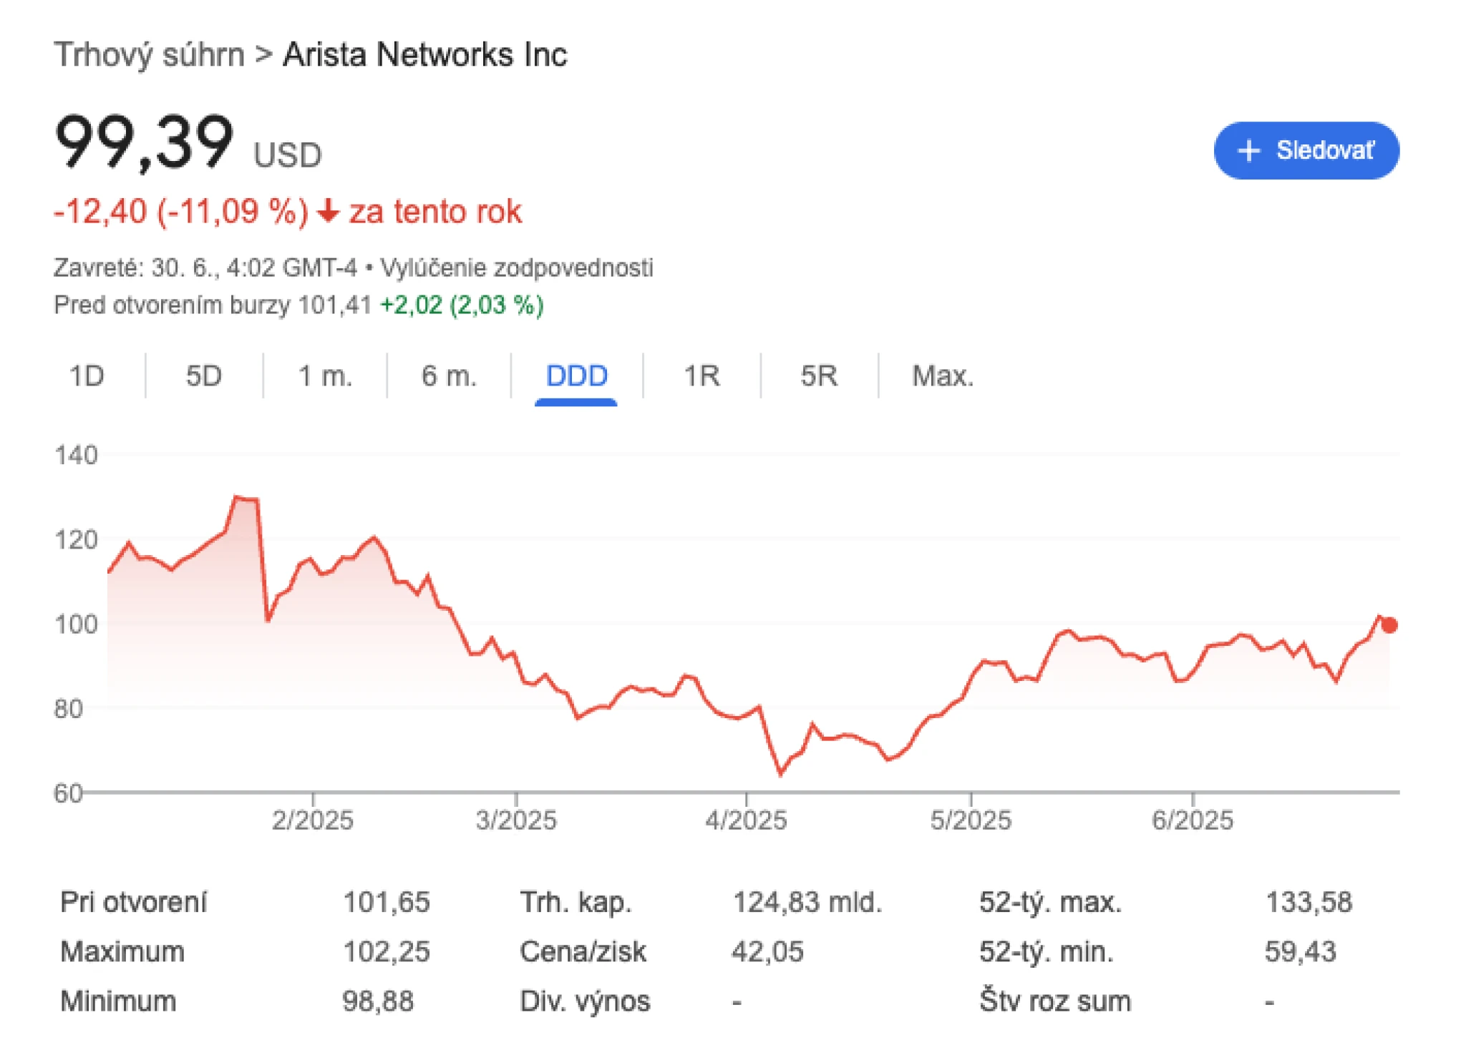Click the 4/2025 marker on chart axis
This screenshot has height=1040, width=1466.
pyautogui.click(x=746, y=820)
